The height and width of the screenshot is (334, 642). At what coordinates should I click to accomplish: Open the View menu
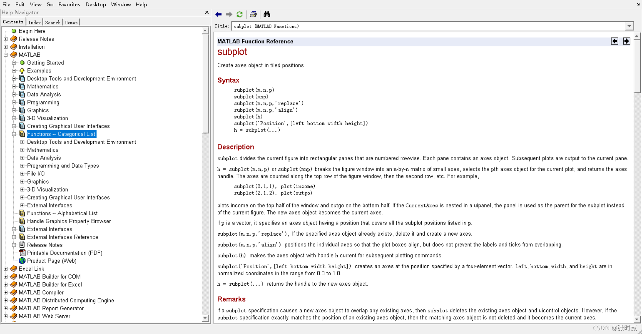click(35, 4)
